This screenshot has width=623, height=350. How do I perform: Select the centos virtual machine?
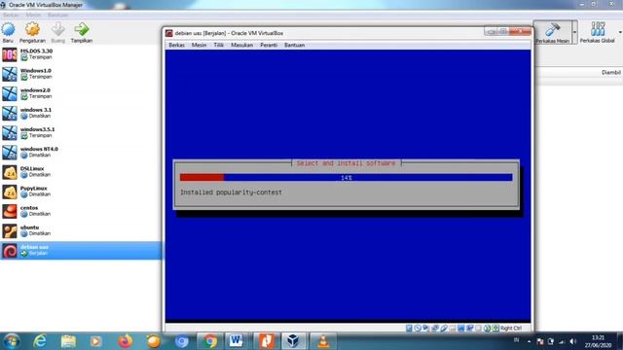coord(81,211)
